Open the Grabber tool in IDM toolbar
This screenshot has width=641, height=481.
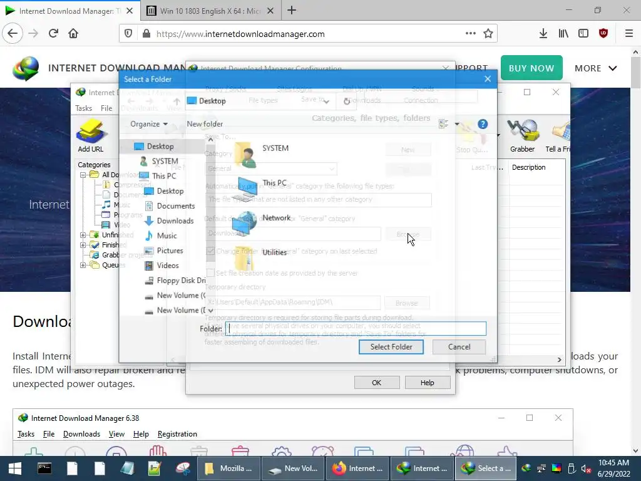tap(522, 135)
